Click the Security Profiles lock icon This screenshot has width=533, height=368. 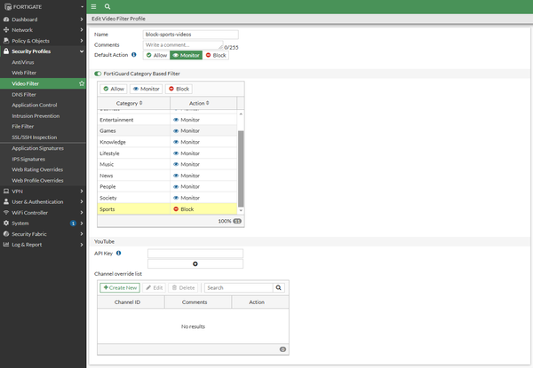(6, 51)
